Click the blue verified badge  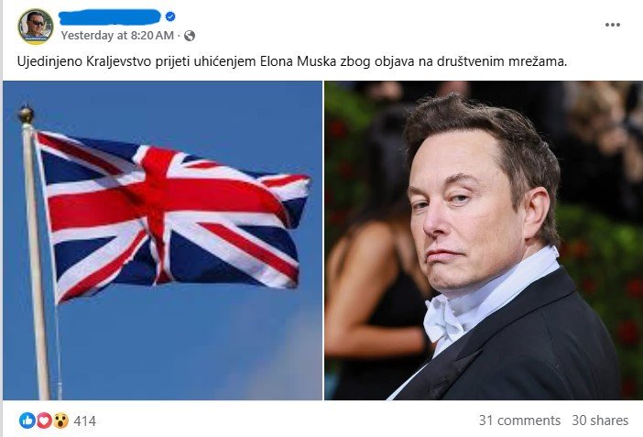pyautogui.click(x=170, y=16)
